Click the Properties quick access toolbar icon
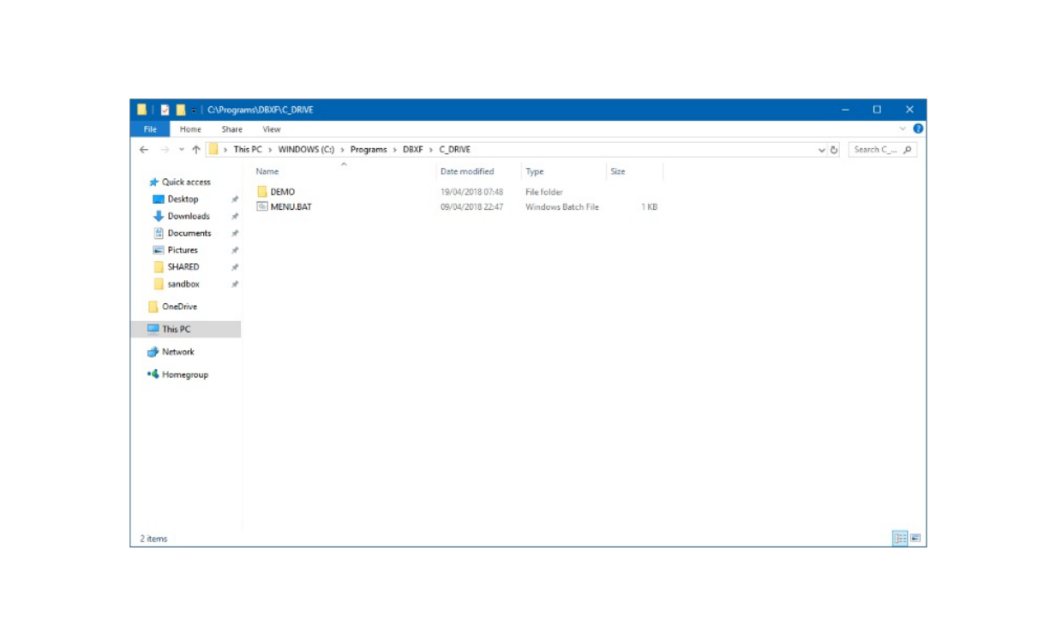Image resolution: width=1056 pixels, height=632 pixels. pyautogui.click(x=165, y=110)
